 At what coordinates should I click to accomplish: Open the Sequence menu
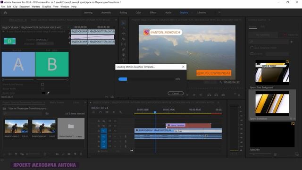point(25,7)
